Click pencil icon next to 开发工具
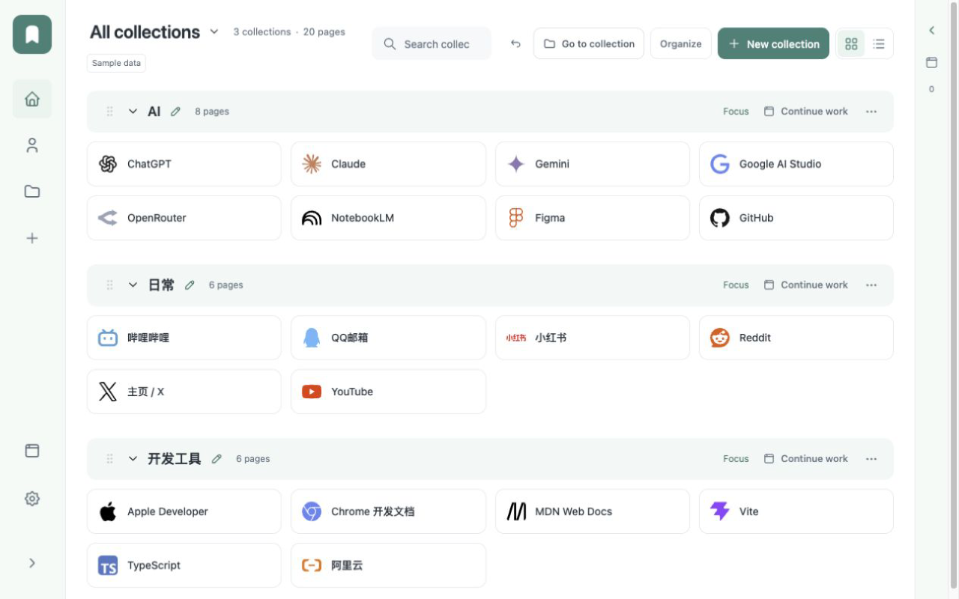 click(217, 459)
